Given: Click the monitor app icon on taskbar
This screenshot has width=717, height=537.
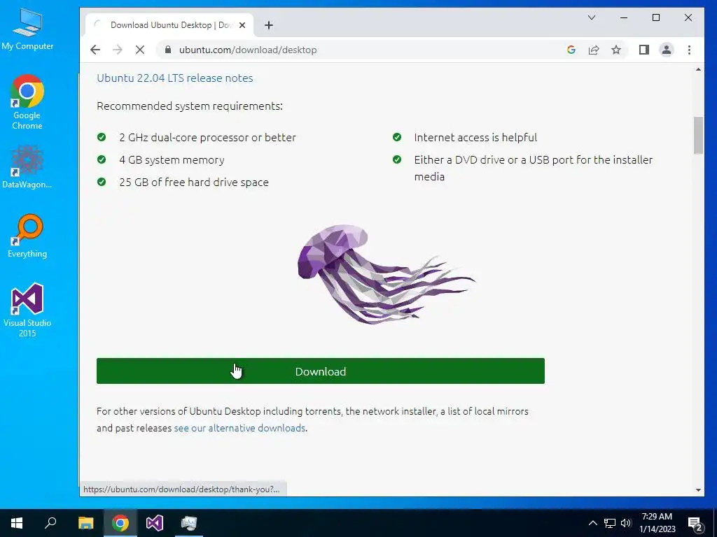Looking at the screenshot, I should coord(188,523).
